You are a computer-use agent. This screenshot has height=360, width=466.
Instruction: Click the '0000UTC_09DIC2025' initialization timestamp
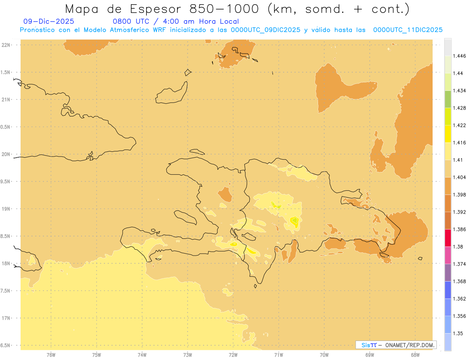coord(266,30)
